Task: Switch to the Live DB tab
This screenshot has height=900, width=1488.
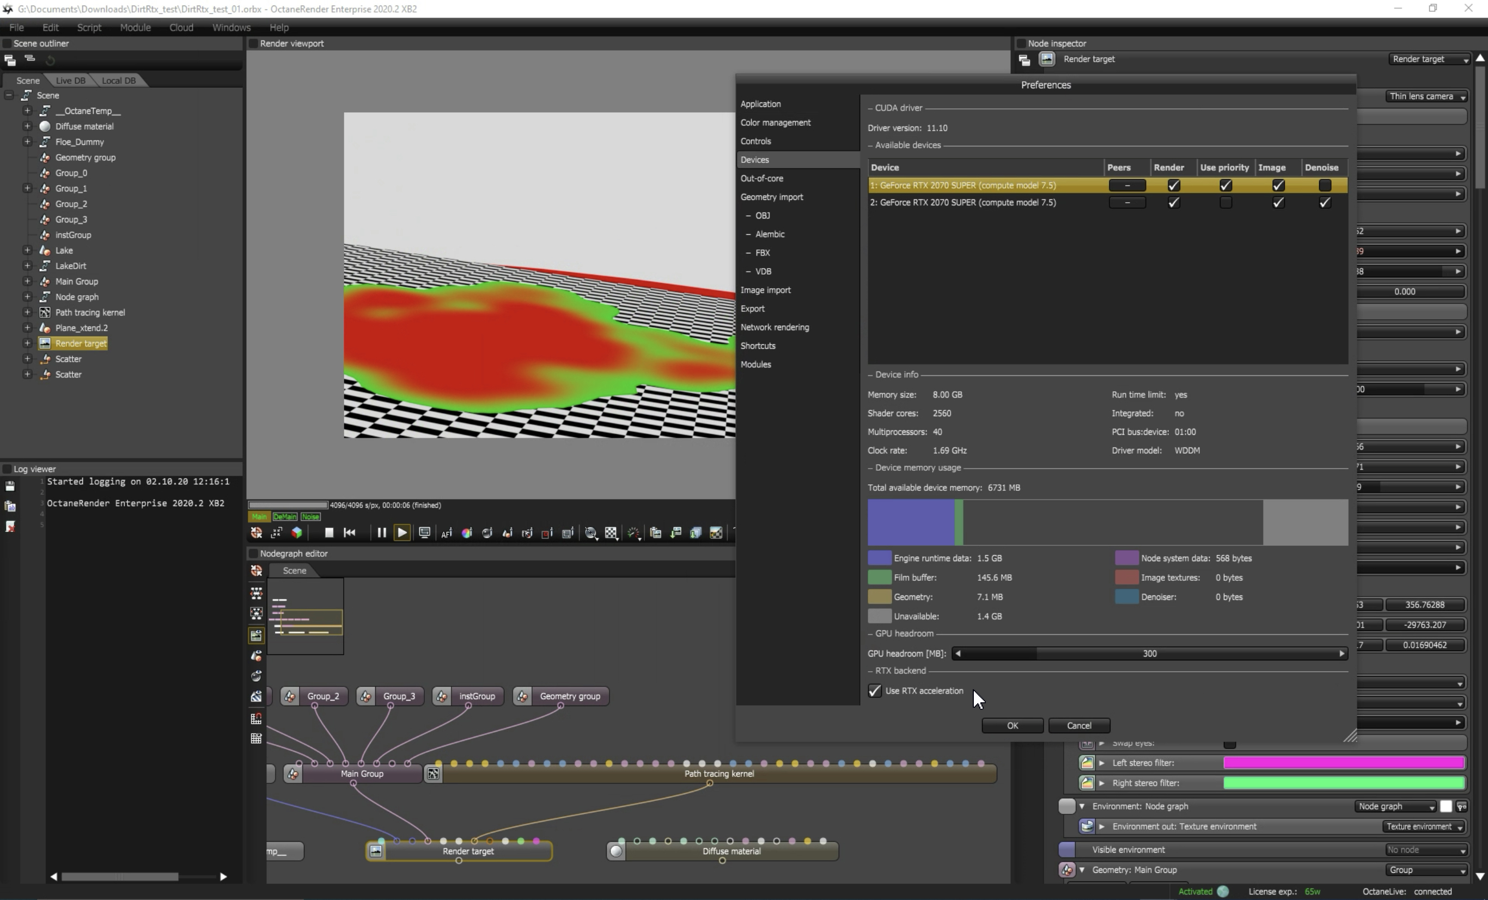Action: (70, 80)
